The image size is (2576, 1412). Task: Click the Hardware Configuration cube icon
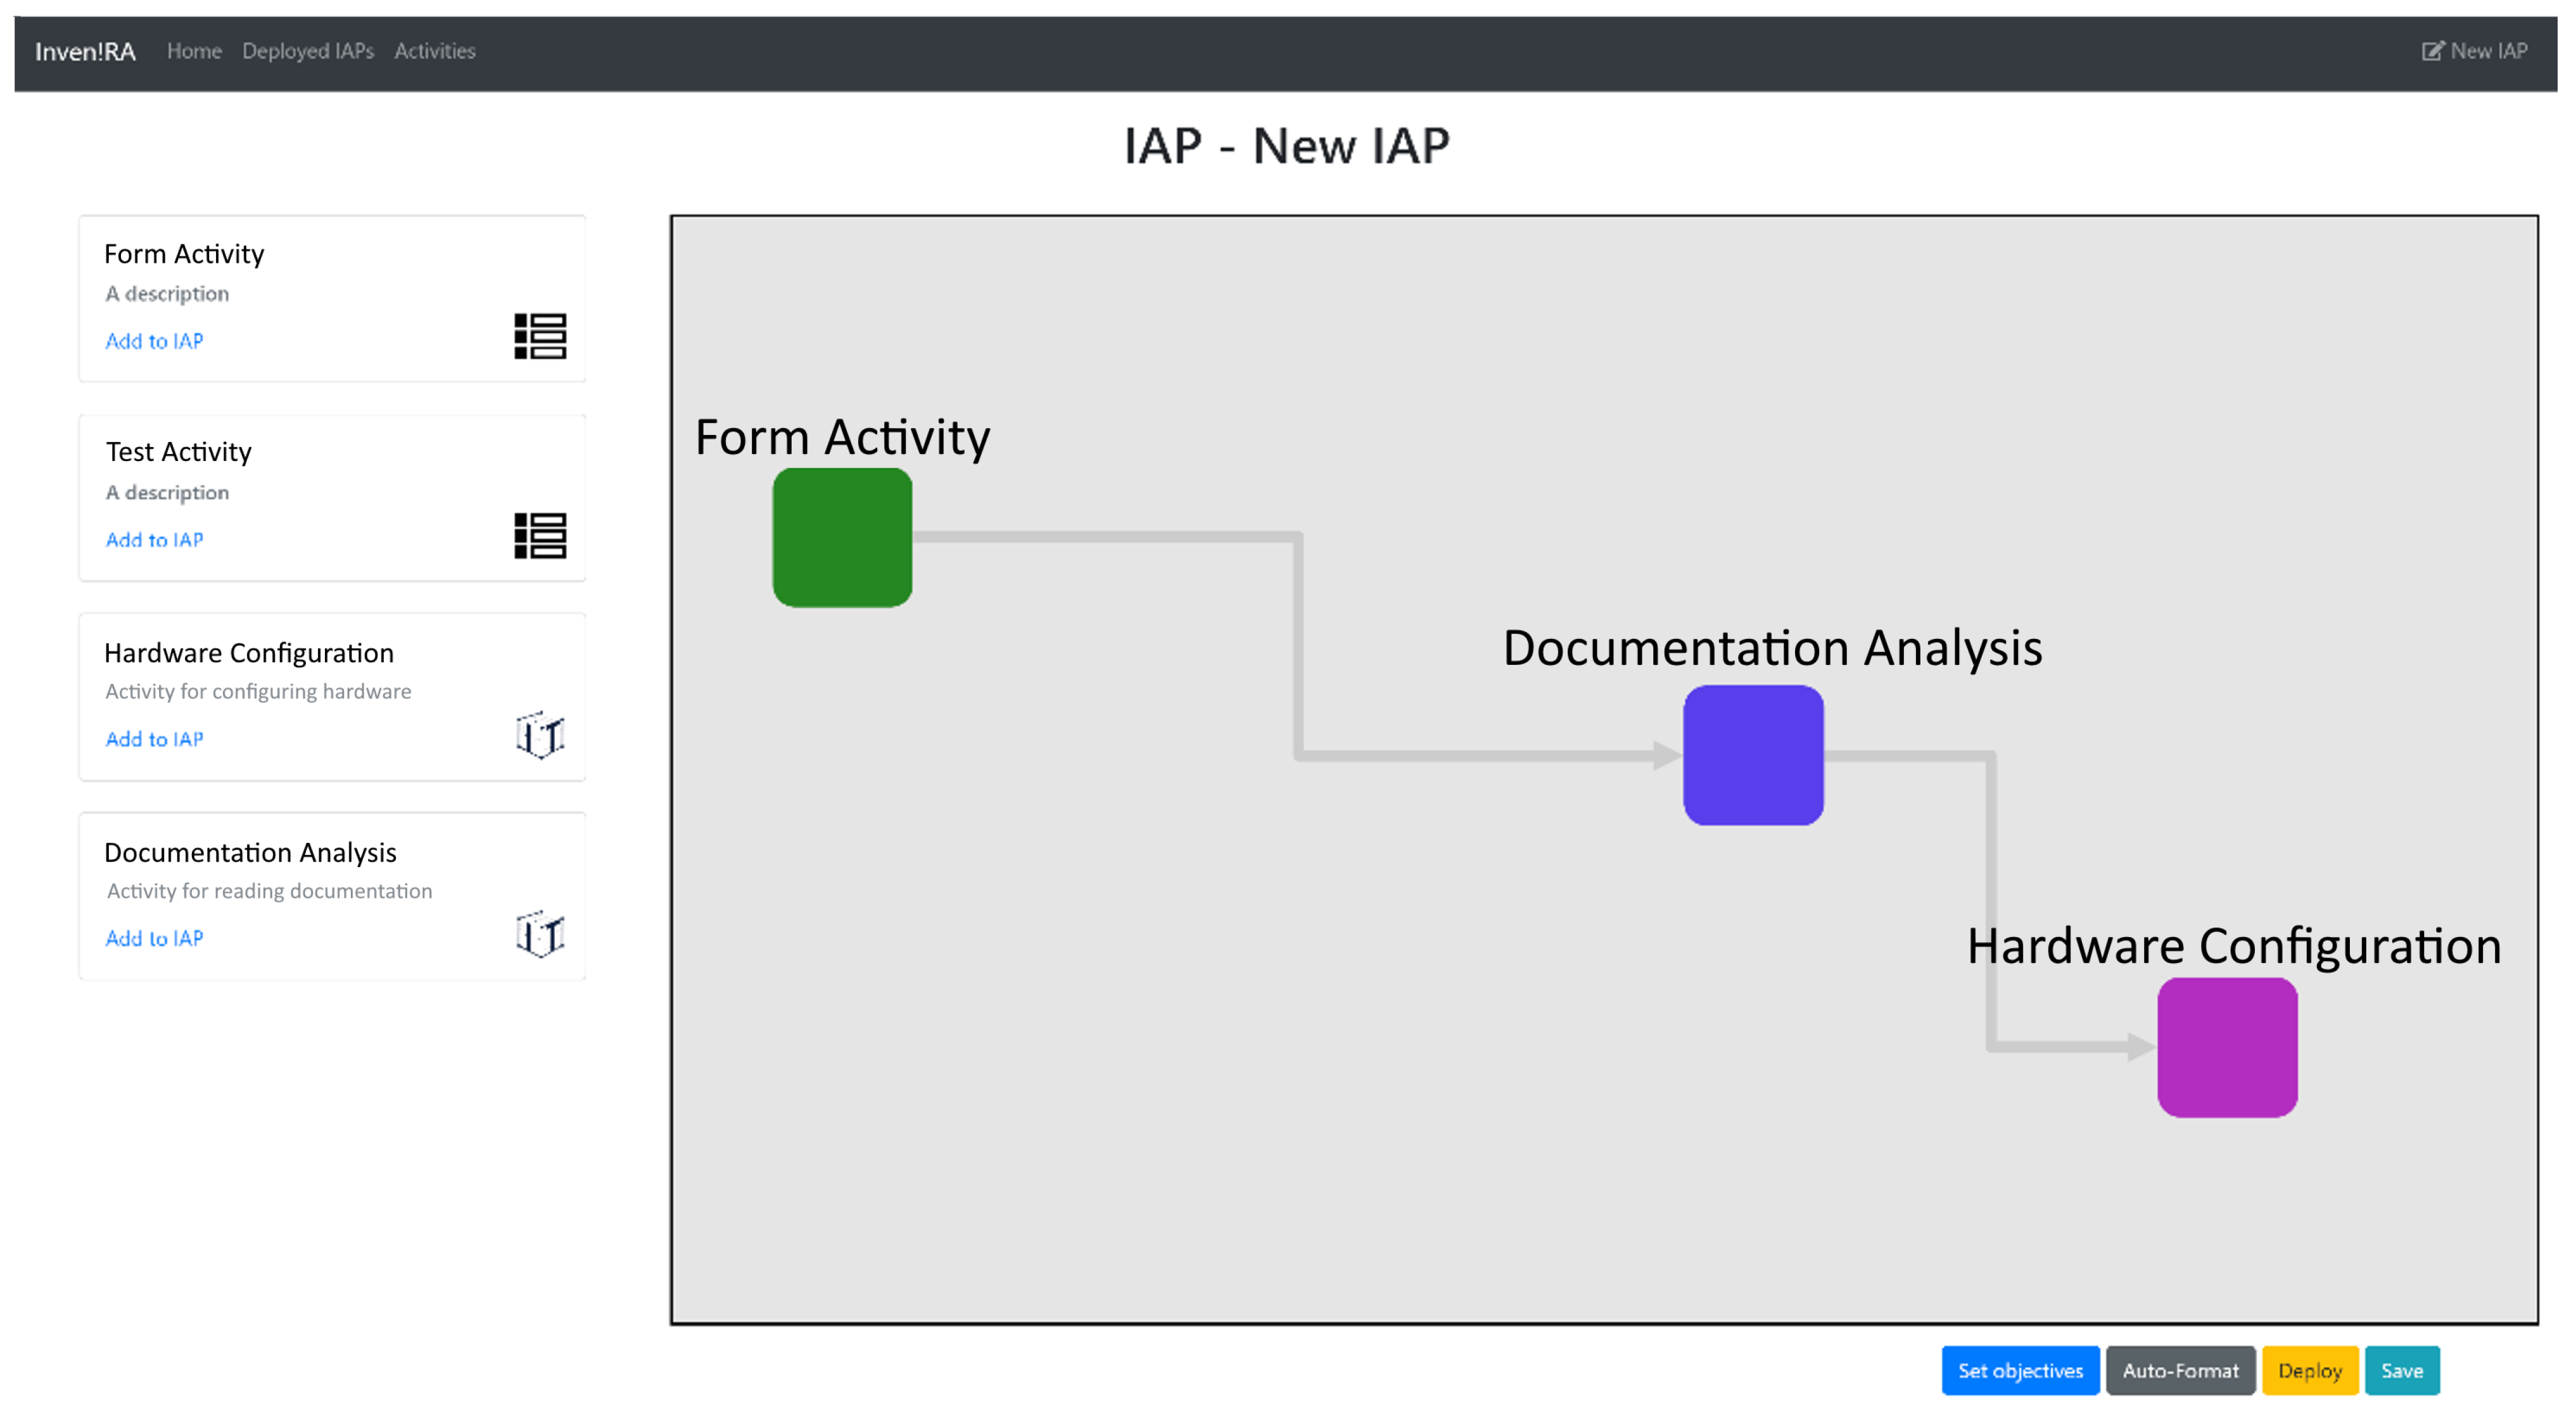540,735
